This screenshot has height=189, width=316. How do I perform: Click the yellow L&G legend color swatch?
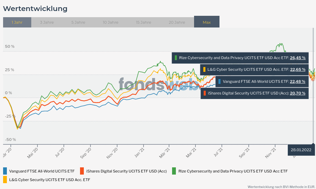[x=5, y=179]
